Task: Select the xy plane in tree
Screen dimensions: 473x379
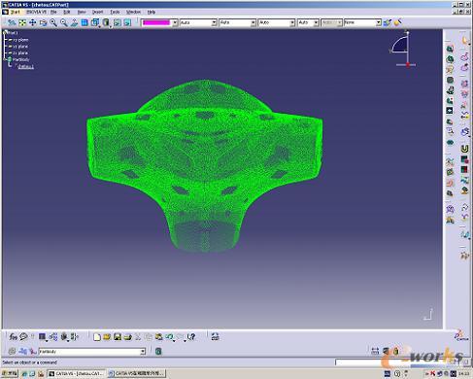Action: coord(20,40)
